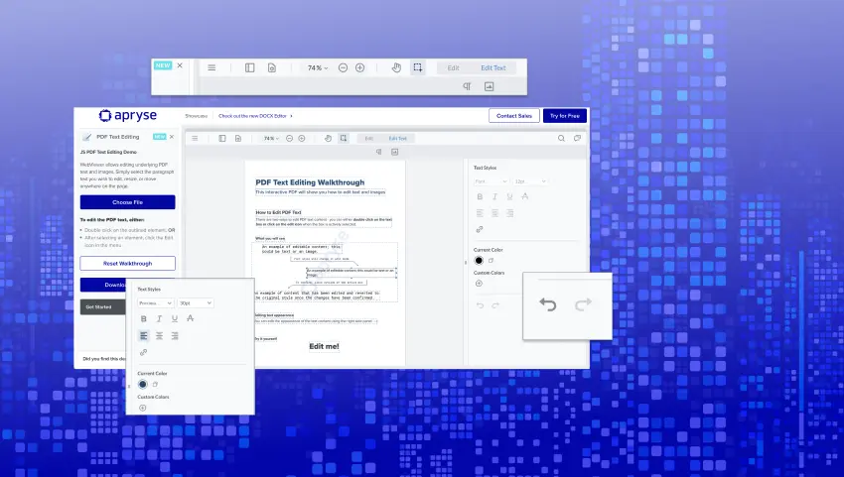Close PDF Text Editing sidebar with X
This screenshot has width=844, height=477.
click(172, 137)
